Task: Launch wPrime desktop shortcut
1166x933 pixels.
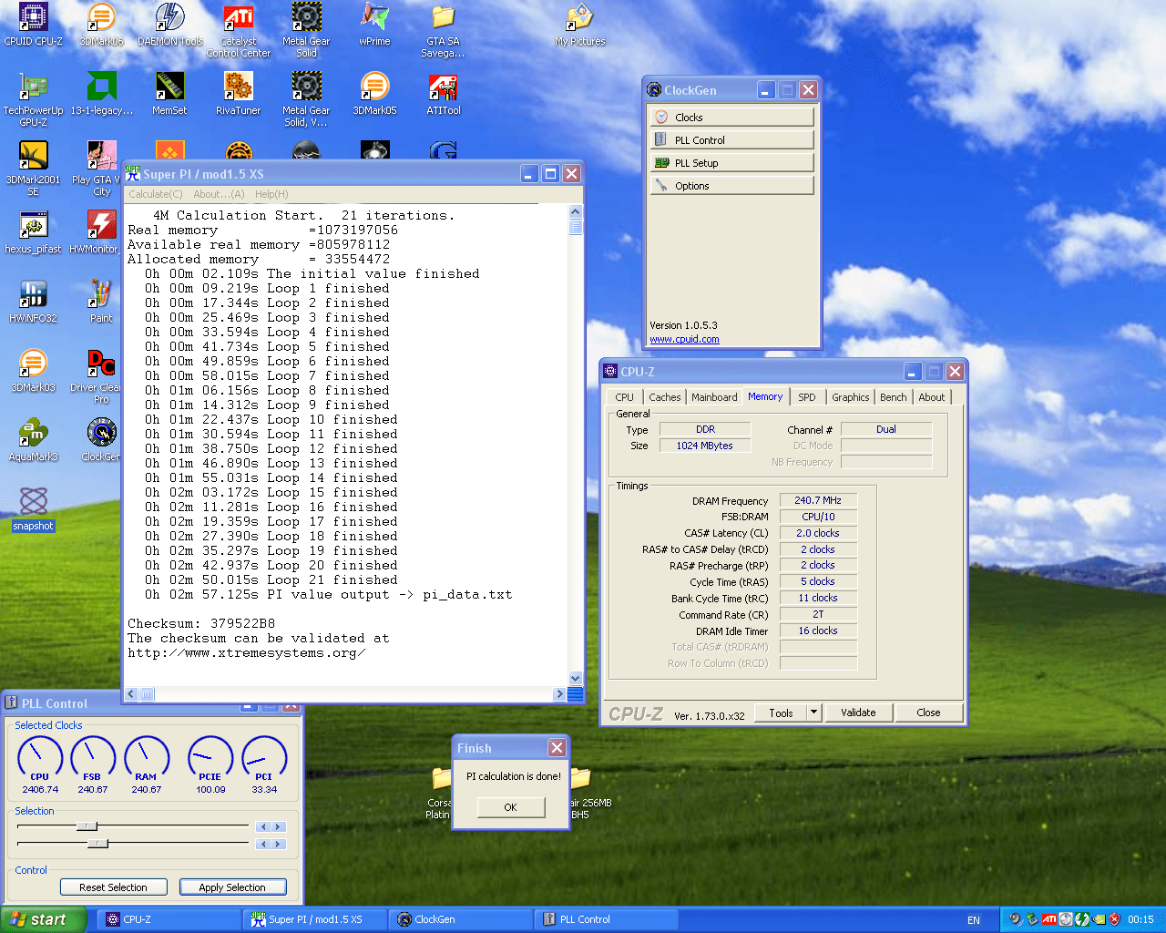Action: pos(374,25)
